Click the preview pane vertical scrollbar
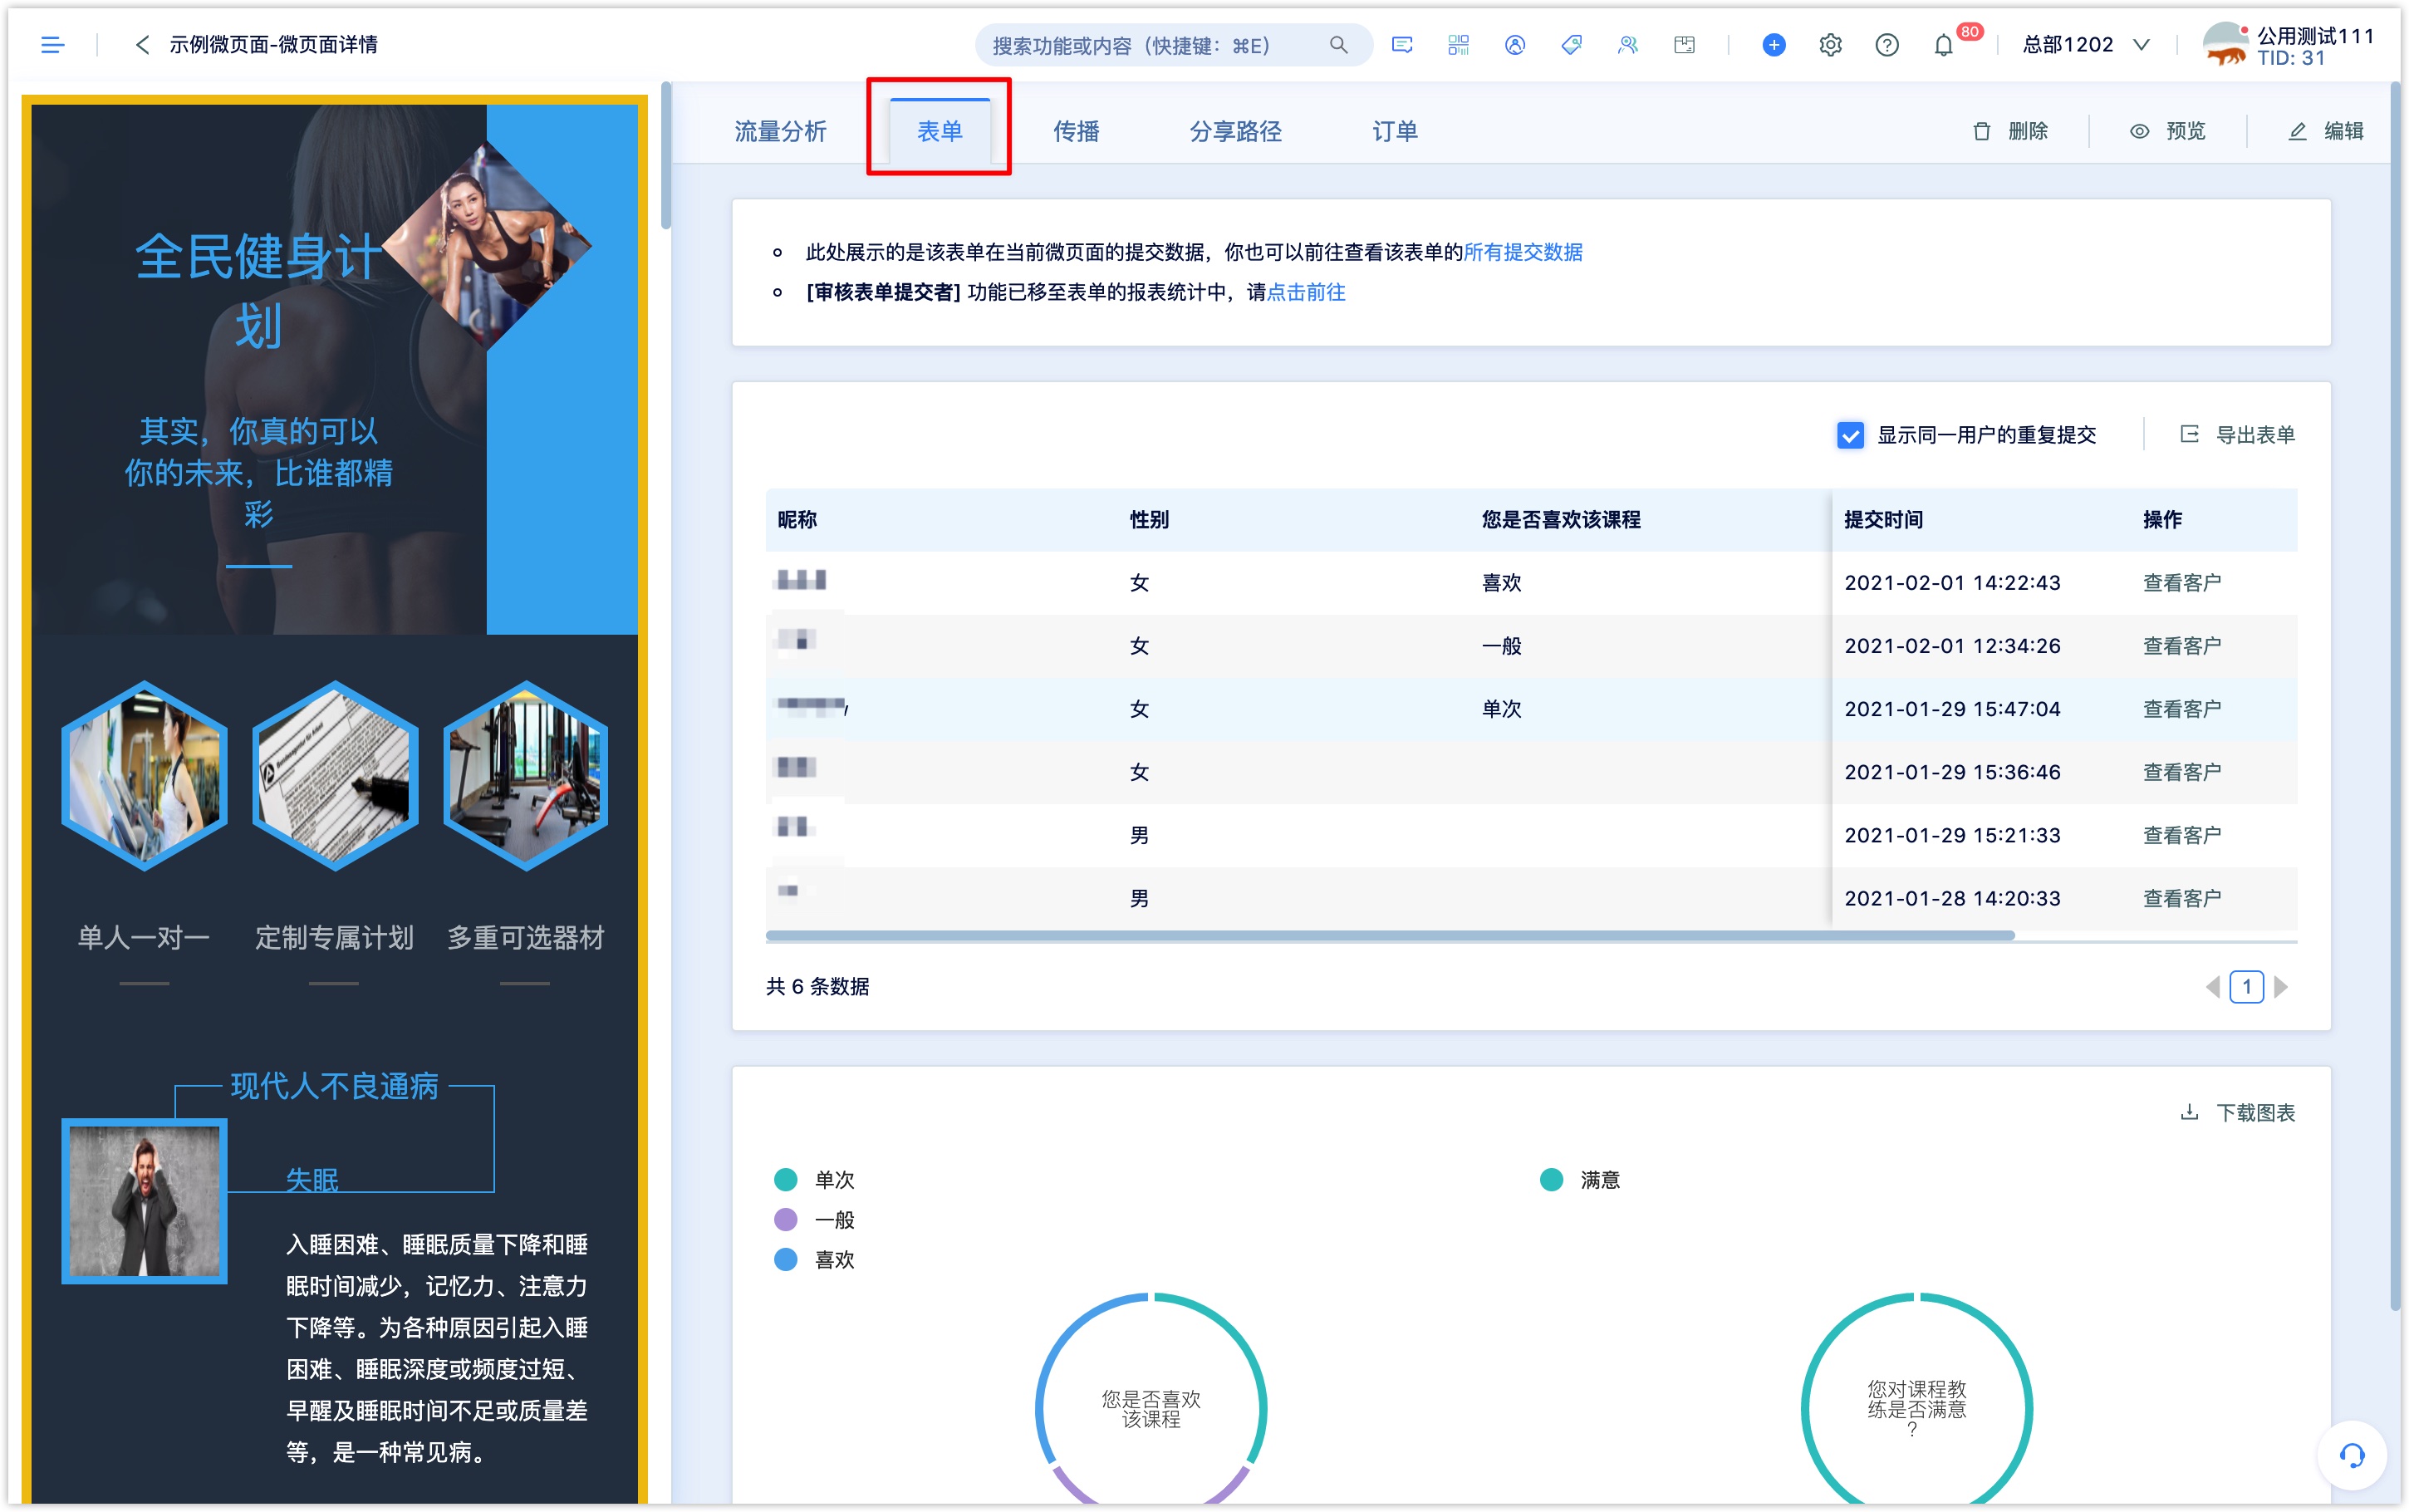The height and width of the screenshot is (1512, 2409). 665,156
